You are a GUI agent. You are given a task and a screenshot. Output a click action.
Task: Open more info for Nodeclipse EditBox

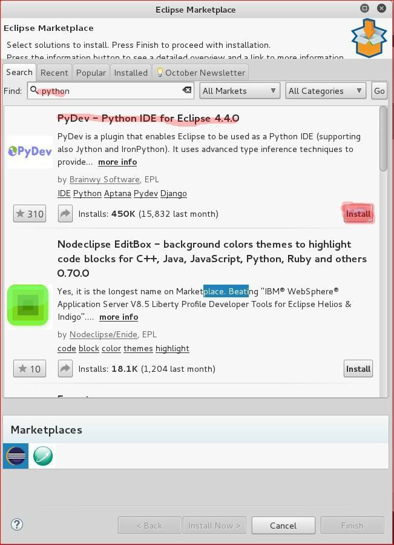pos(119,317)
